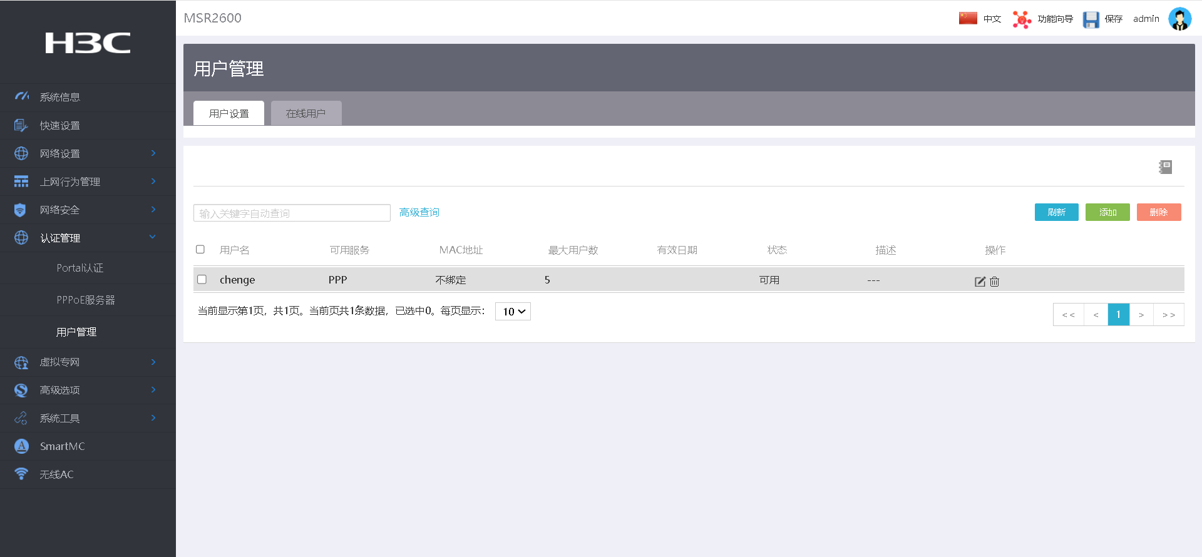Open the per-page count dropdown
The image size is (1202, 557).
pos(513,311)
